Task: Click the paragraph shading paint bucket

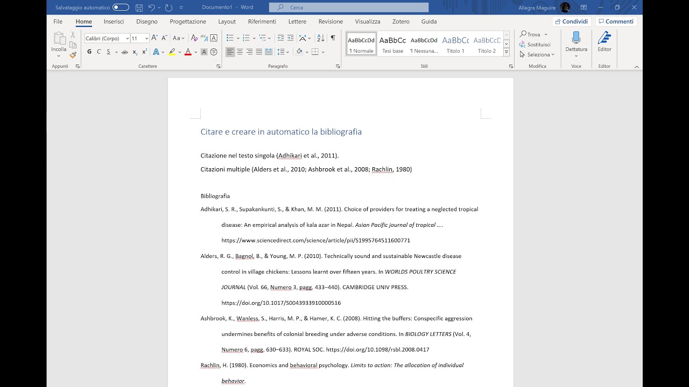Action: pyautogui.click(x=299, y=52)
